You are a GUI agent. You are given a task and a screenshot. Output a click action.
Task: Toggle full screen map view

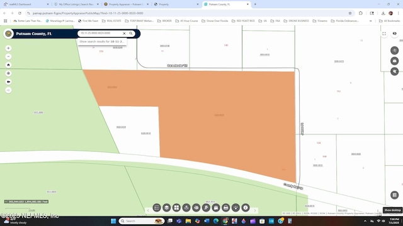(384, 33)
